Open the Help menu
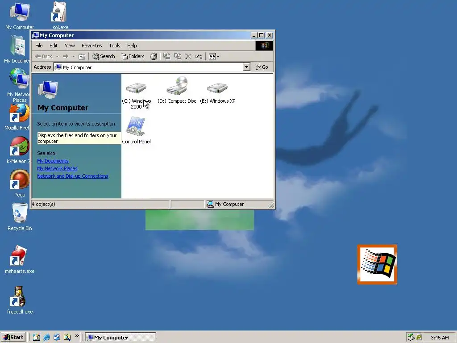Screen dimensions: 457x343 [132, 46]
